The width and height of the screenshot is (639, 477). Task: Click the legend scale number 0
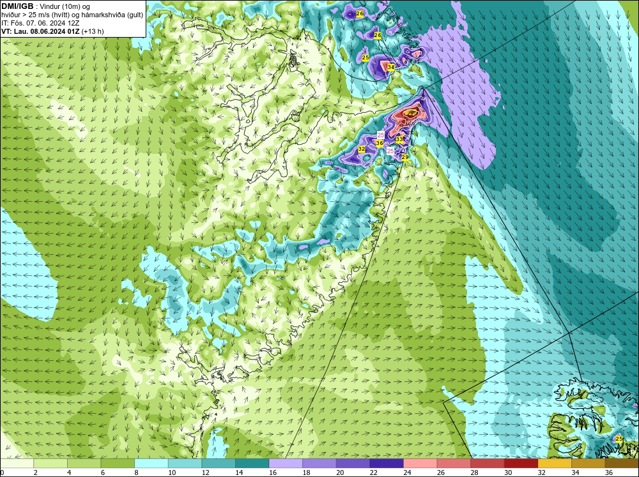[x=2, y=473]
